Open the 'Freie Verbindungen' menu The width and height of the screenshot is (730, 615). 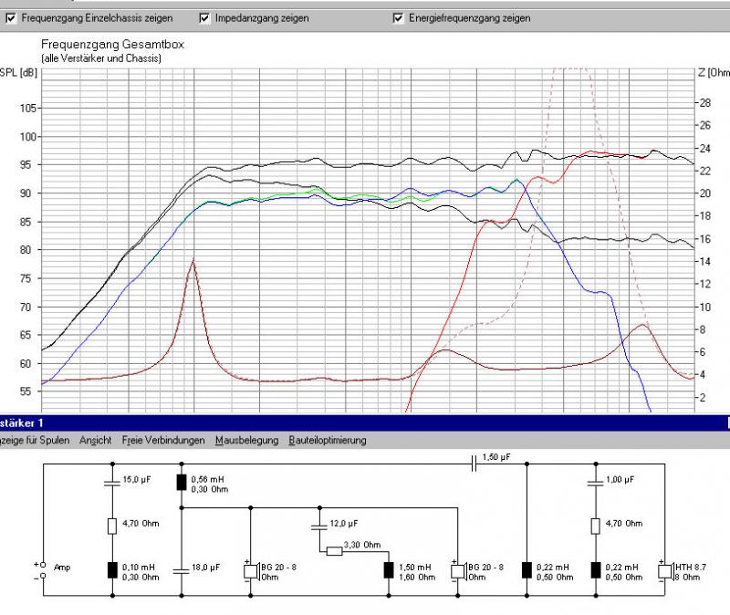coord(162,441)
